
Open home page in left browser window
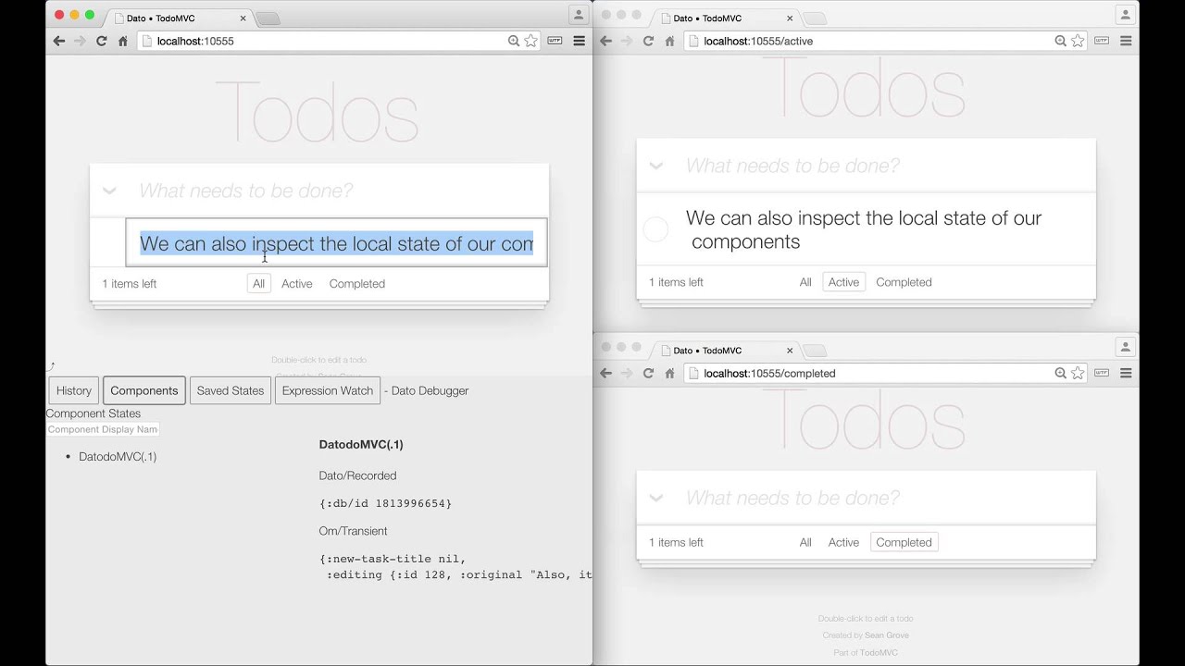pyautogui.click(x=122, y=41)
